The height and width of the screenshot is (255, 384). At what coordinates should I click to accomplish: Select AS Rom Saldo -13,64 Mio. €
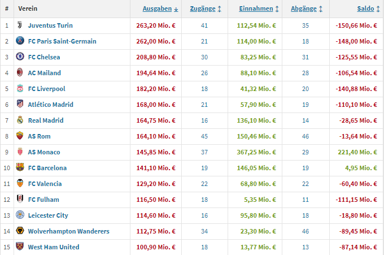tap(358, 136)
